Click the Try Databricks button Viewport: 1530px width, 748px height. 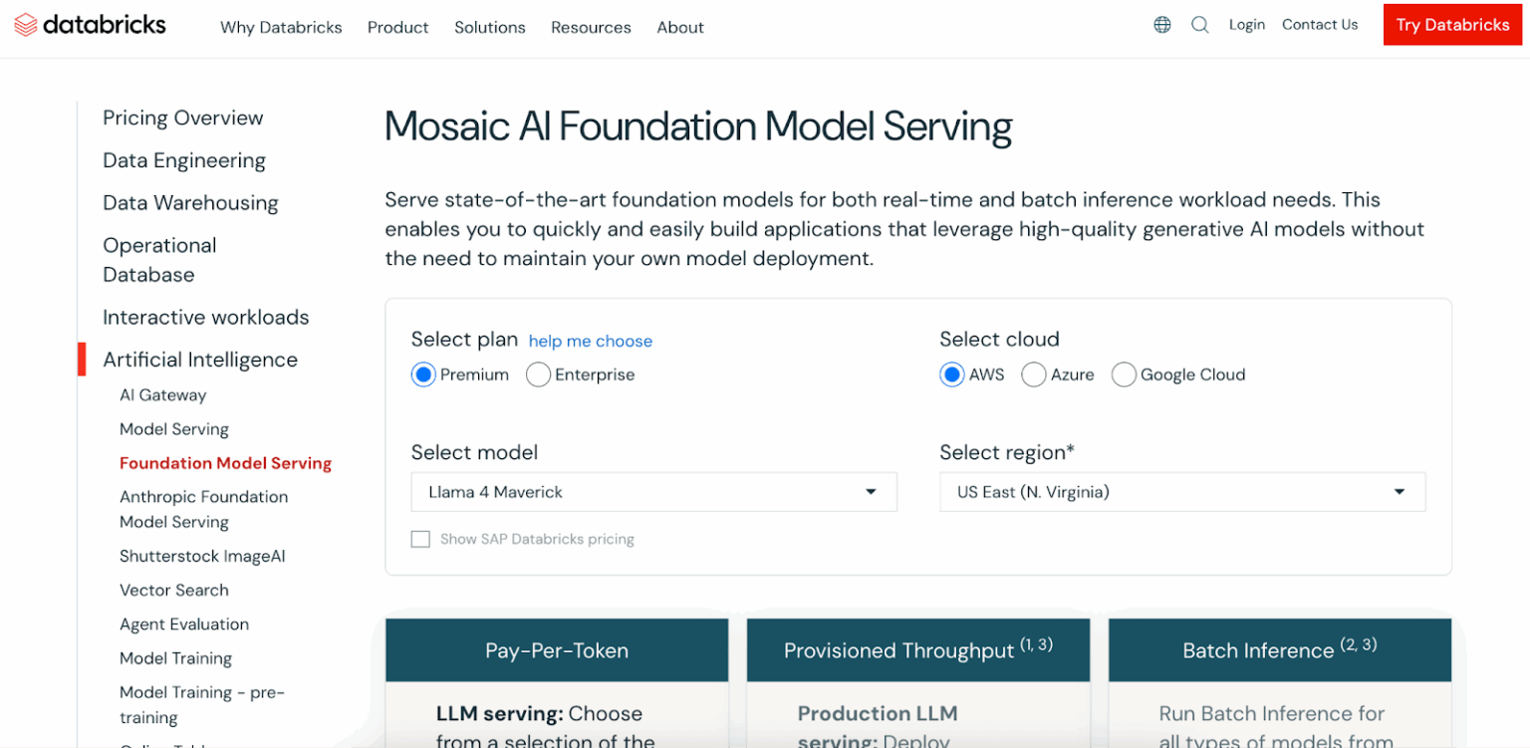1451,24
